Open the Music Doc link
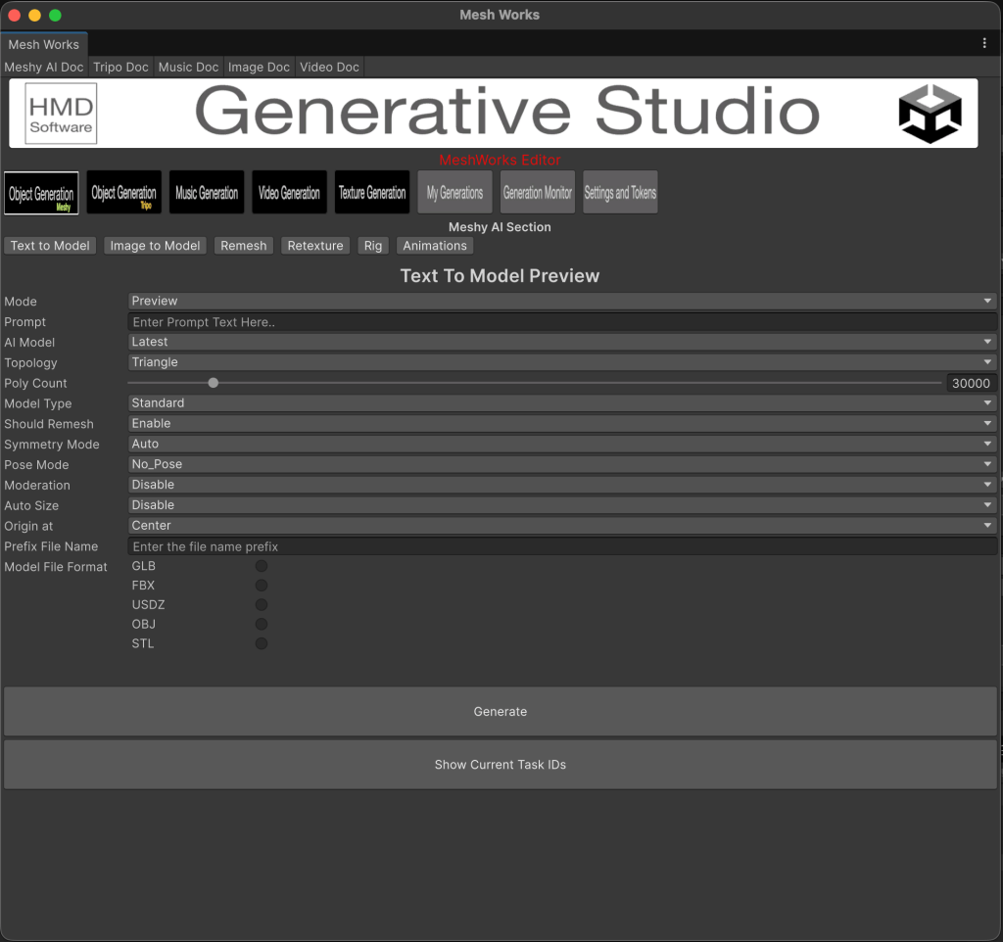Image resolution: width=1003 pixels, height=942 pixels. (188, 68)
